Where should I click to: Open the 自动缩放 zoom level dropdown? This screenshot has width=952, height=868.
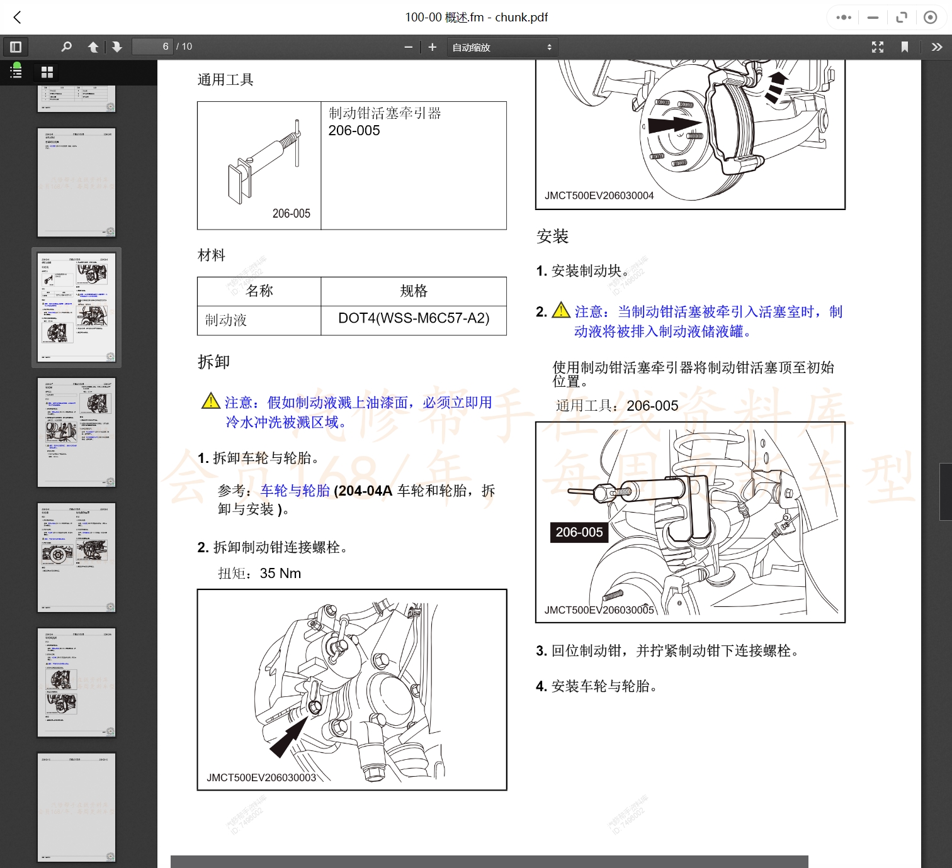click(502, 47)
